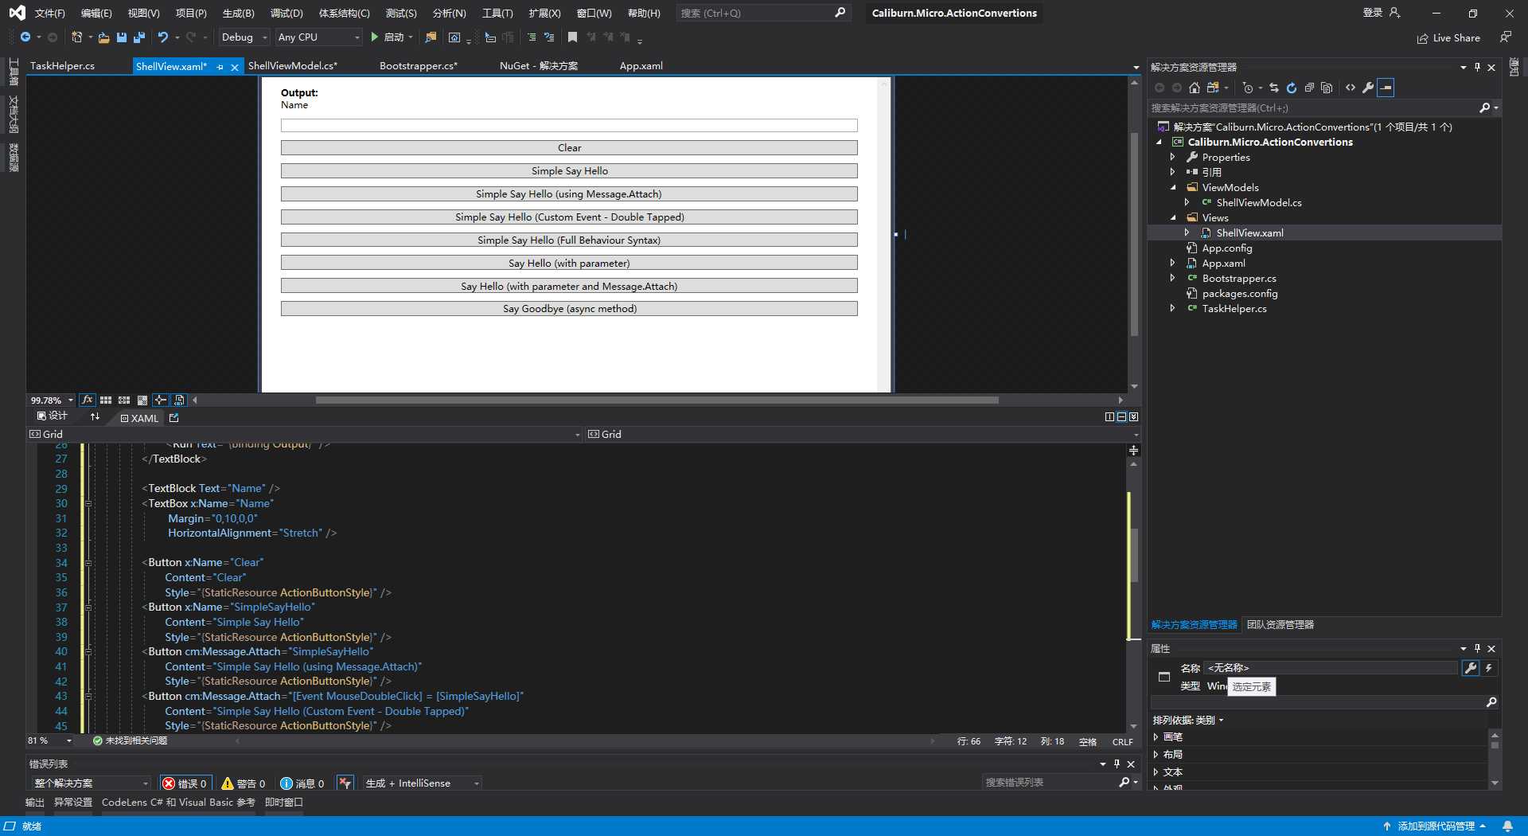Click the Sync with Active Document icon
This screenshot has height=836, width=1528.
click(1273, 88)
